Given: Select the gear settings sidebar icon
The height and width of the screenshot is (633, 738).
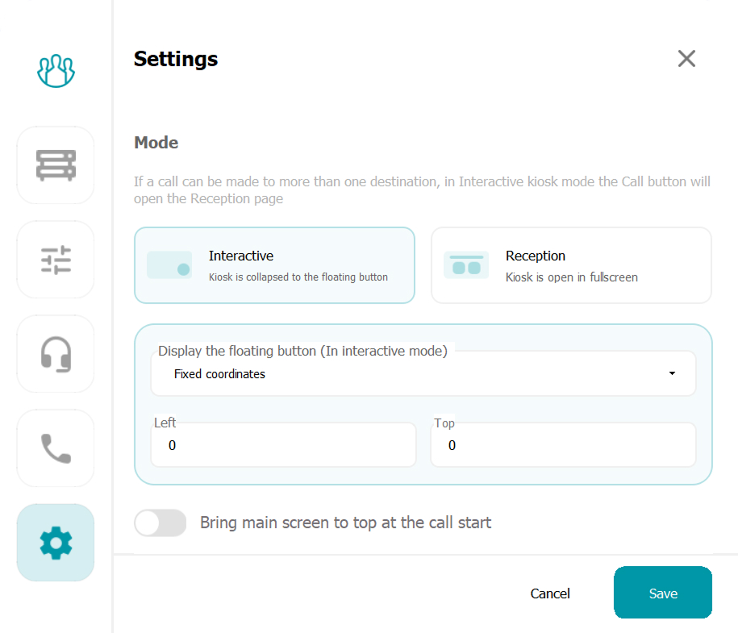Looking at the screenshot, I should (x=56, y=543).
